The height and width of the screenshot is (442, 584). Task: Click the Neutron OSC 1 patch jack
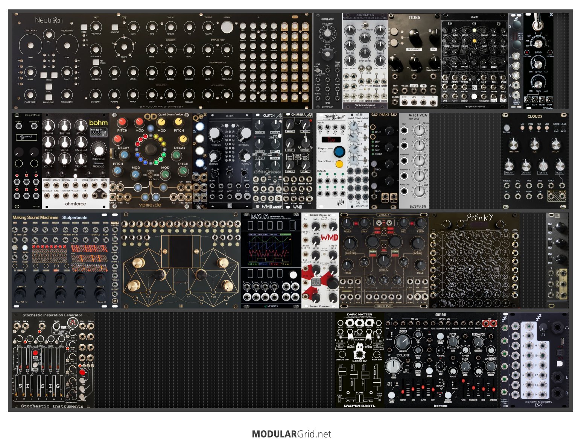[243, 26]
